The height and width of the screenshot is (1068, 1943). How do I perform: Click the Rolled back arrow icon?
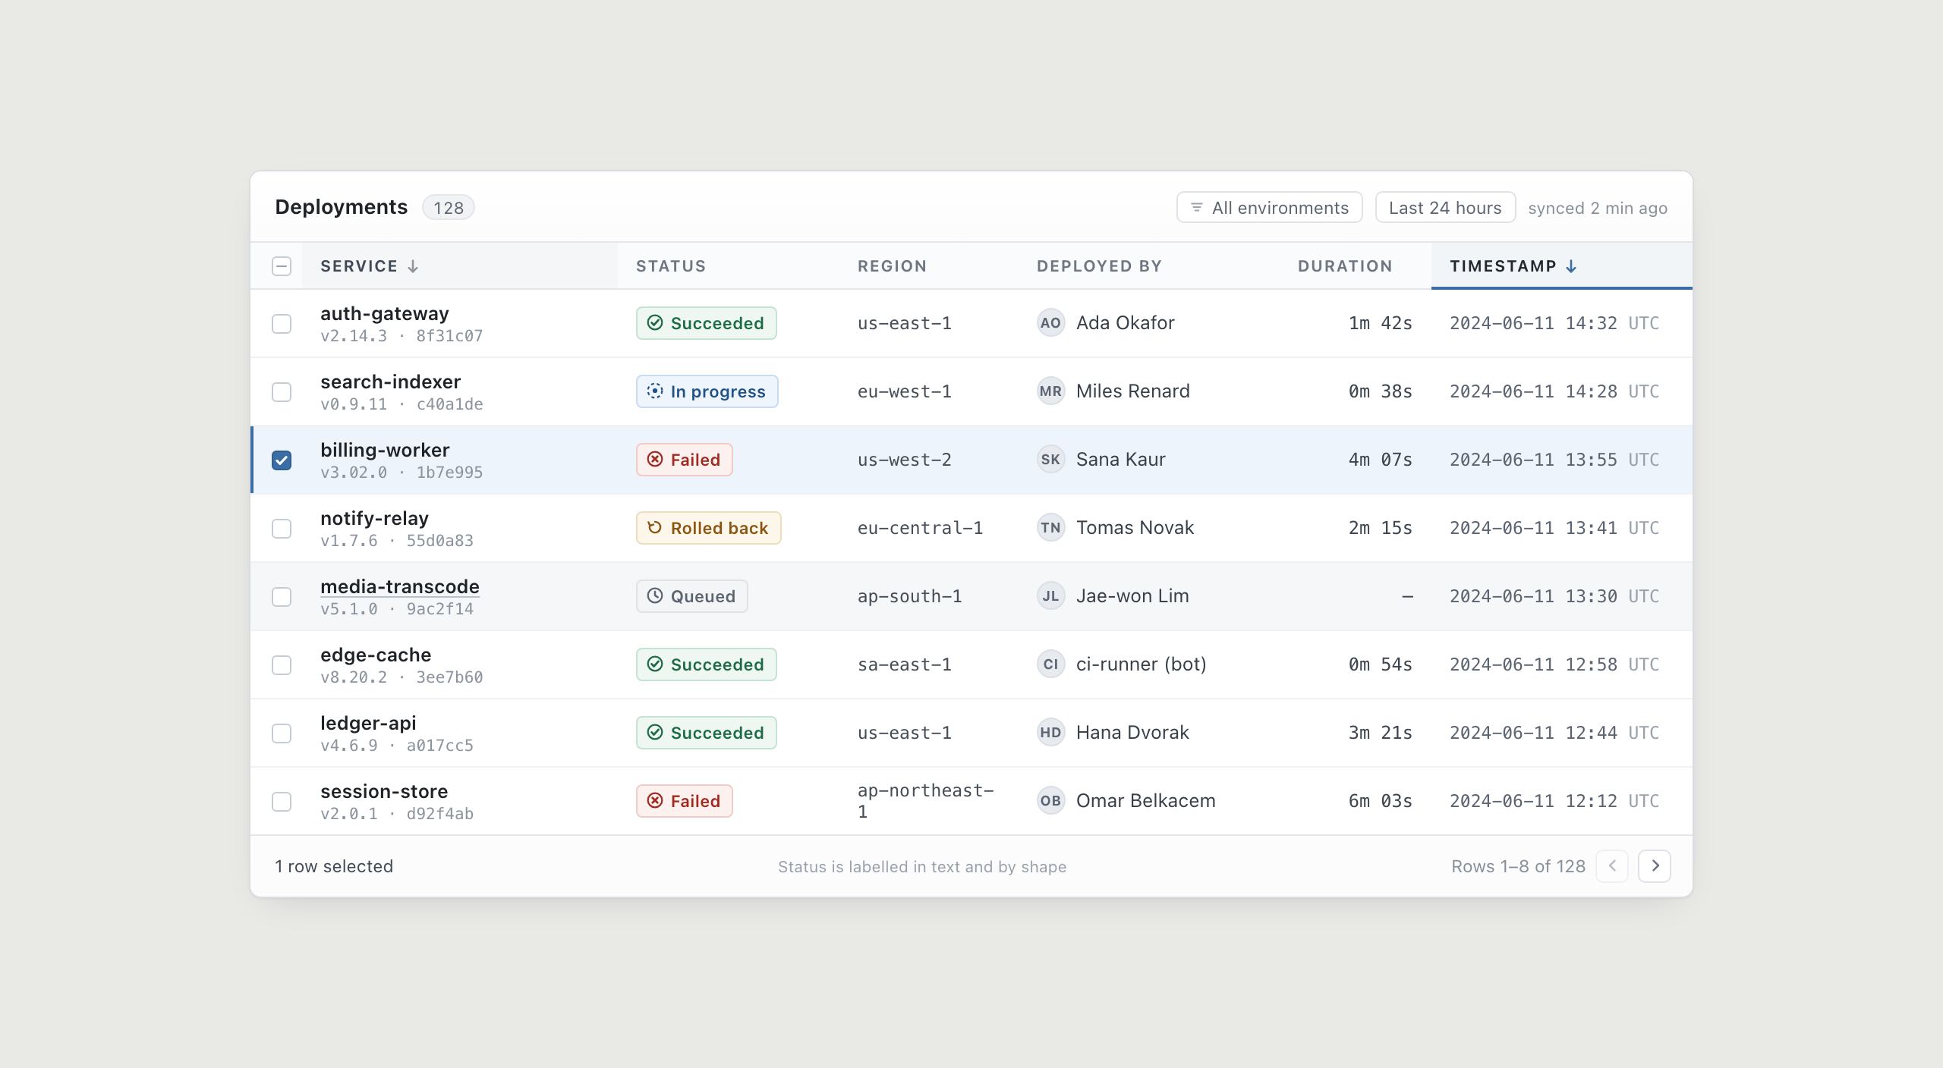click(x=654, y=528)
